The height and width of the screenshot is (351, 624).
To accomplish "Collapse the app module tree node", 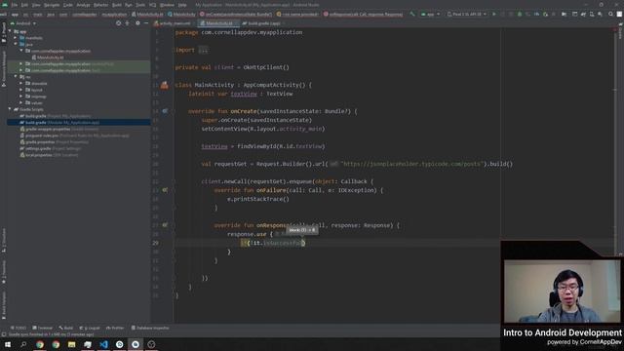I will tap(10, 31).
